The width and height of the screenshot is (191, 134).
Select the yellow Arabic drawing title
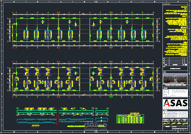coord(175,123)
